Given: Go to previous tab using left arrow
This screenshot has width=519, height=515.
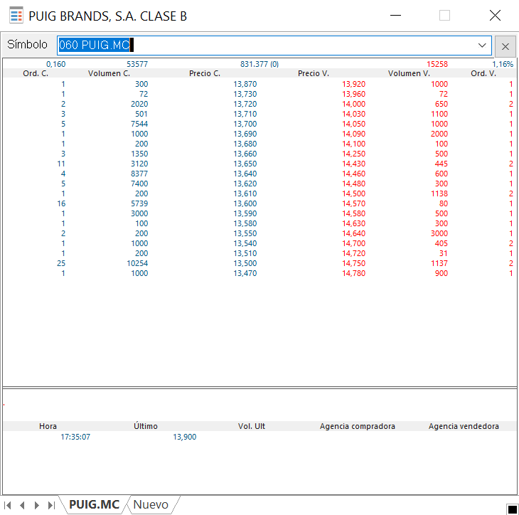Looking at the screenshot, I should (22, 505).
